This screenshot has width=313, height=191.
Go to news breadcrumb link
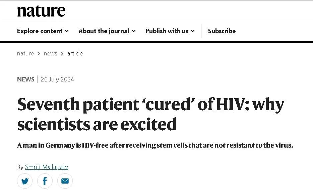[x=51, y=53]
